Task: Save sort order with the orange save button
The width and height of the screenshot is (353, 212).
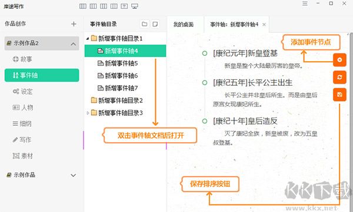Action: tap(339, 95)
